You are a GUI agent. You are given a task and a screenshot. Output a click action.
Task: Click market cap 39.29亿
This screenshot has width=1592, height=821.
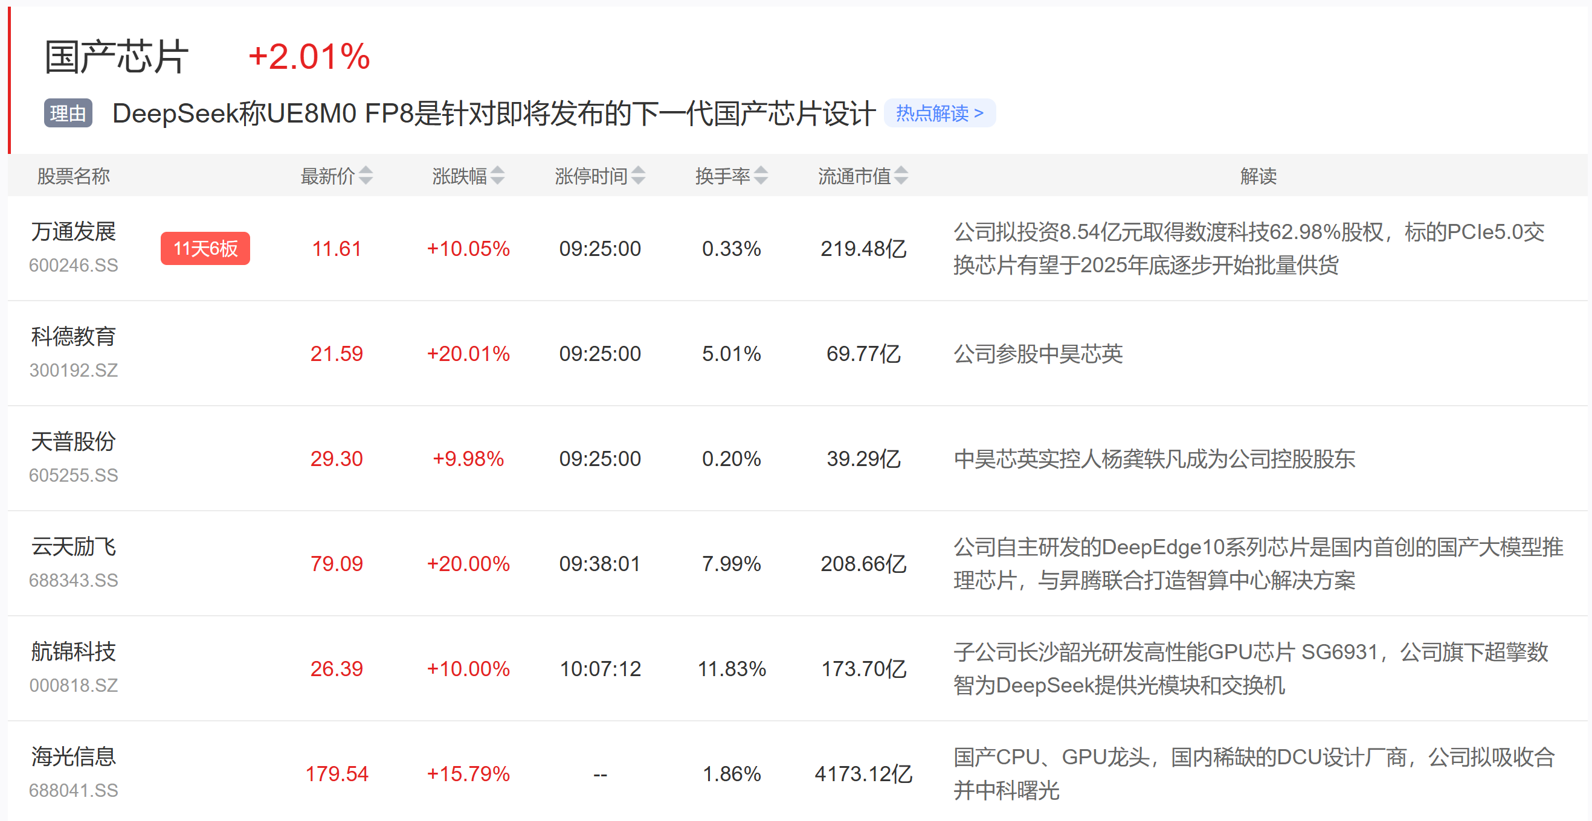coord(863,459)
